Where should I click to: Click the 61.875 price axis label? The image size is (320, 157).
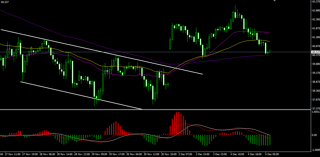(x=316, y=28)
